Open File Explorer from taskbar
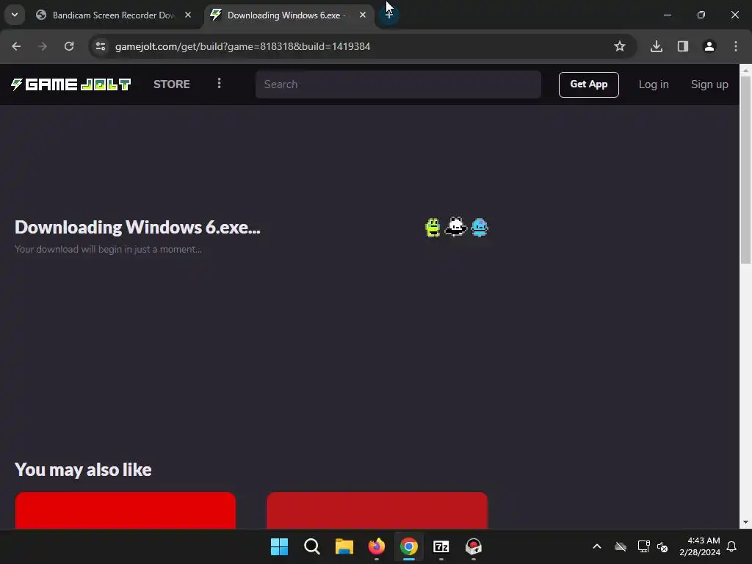Screen dimensions: 752x564 tap(344, 546)
